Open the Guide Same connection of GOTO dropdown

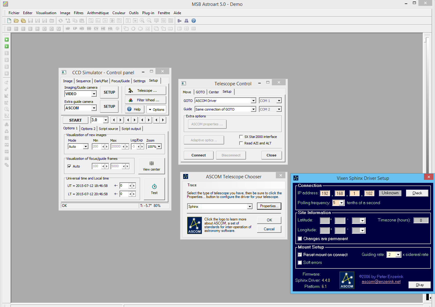(x=253, y=109)
